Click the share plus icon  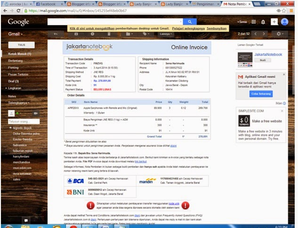274,22
